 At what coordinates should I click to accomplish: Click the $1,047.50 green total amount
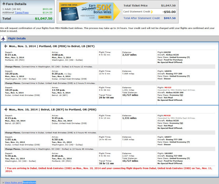coord(43,19)
